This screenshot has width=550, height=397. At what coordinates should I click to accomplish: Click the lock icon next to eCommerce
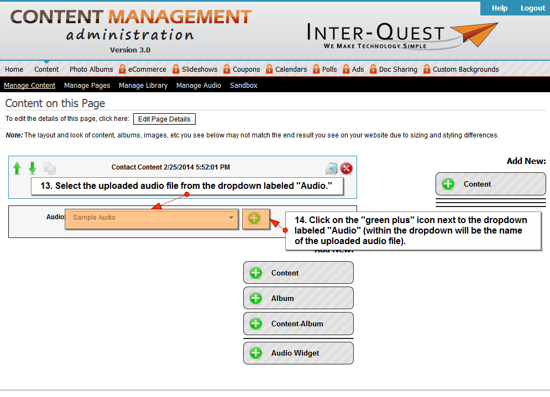tap(122, 69)
